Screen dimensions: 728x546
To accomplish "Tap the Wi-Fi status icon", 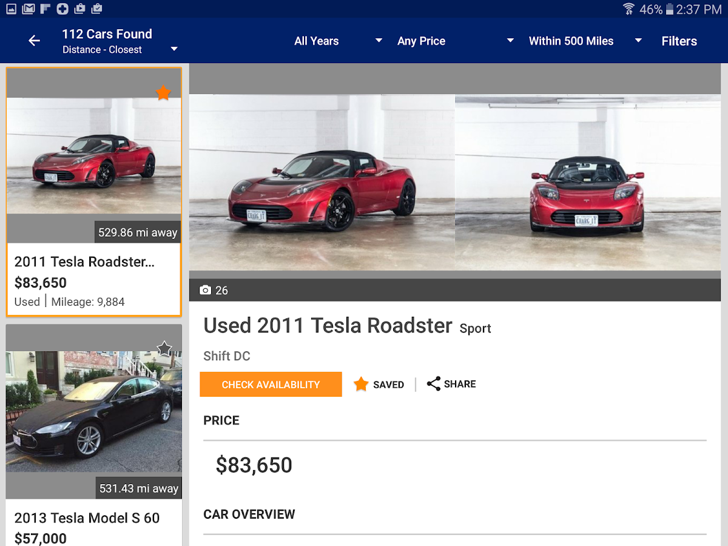I will pos(629,9).
